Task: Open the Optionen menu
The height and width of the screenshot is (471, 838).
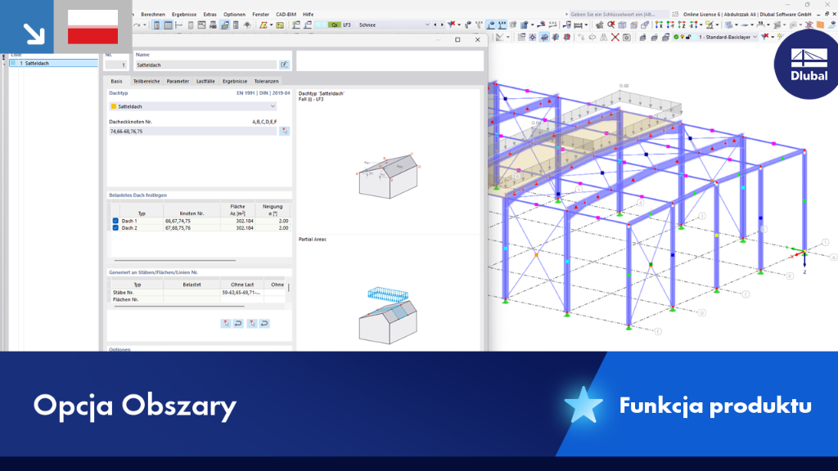Action: (234, 15)
